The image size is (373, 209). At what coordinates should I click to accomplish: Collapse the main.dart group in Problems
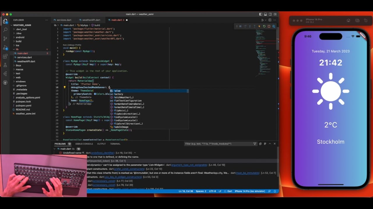pyautogui.click(x=54, y=149)
